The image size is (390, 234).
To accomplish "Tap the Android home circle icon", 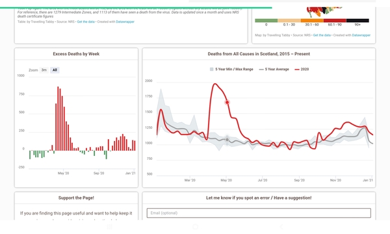I will 195,227.
